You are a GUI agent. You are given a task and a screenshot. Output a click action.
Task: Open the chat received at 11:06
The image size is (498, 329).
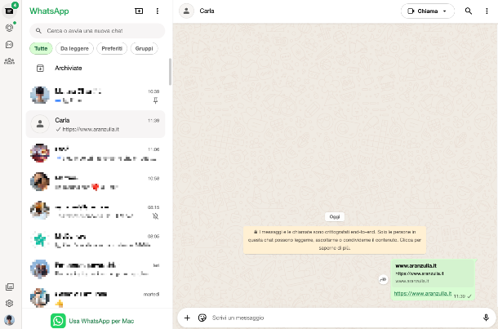coord(96,153)
